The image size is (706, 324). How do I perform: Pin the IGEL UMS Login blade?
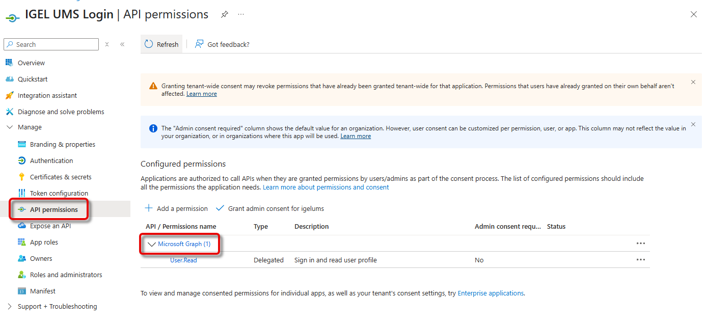(225, 15)
